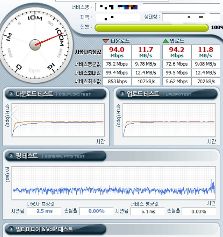Screen dimensions: 223x237
Task: Click the user ping delay 2.5 ms
Action: click(44, 211)
